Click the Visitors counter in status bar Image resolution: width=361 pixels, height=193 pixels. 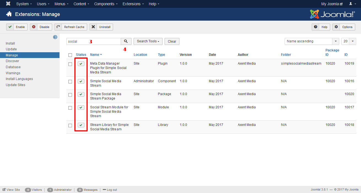point(33,190)
